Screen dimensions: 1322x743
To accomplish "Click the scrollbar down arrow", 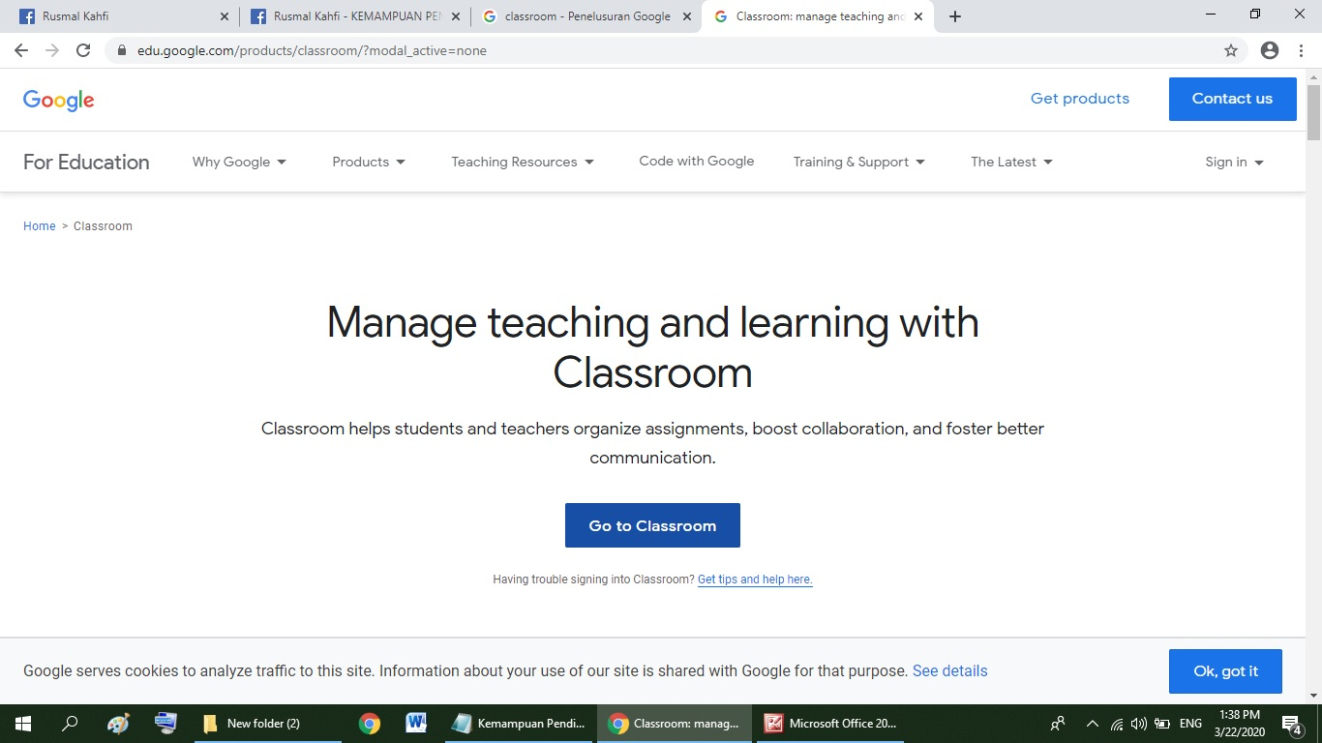I will pos(1313,696).
